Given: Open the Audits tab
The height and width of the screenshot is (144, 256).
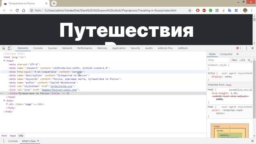Looking at the screenshot, I should (x=149, y=48).
